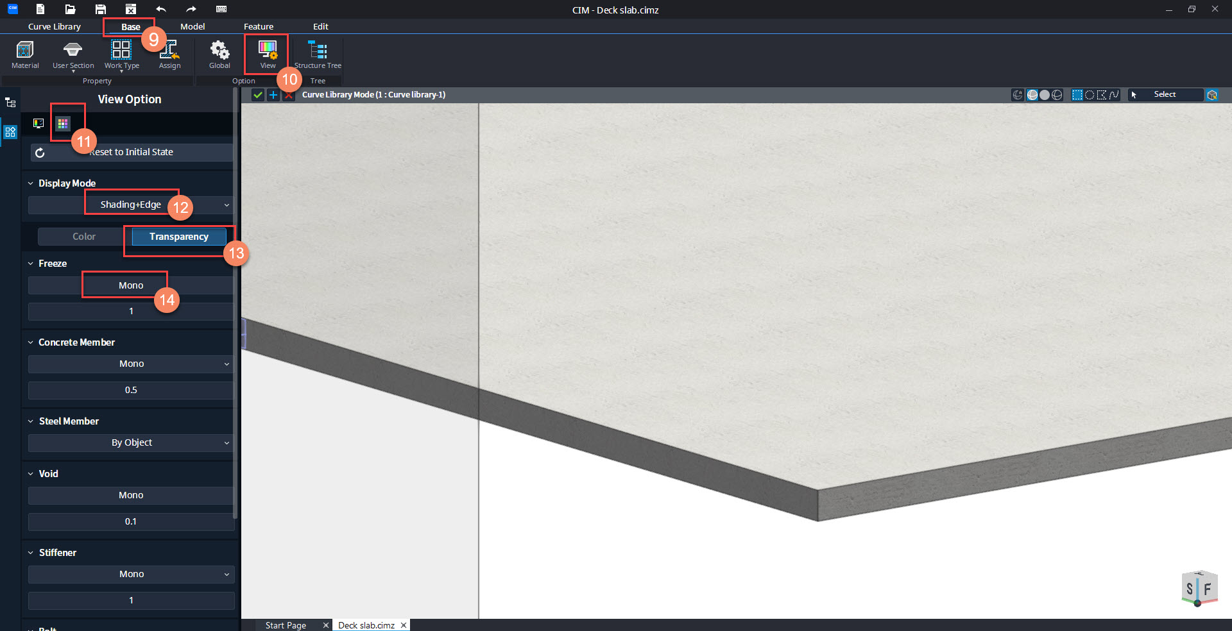Open the Shading+Edge display mode dropdown
This screenshot has height=631, width=1232.
coord(131,205)
